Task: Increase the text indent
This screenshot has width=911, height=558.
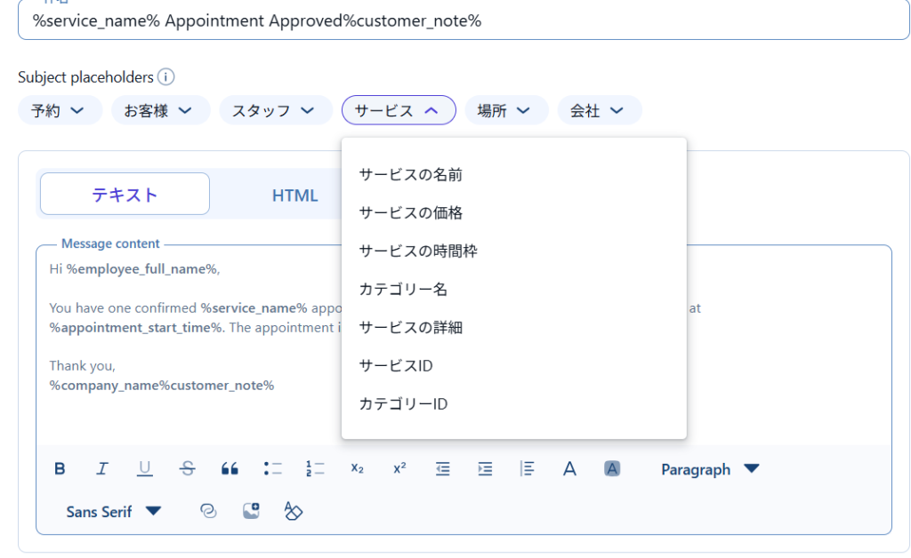Action: (x=485, y=469)
